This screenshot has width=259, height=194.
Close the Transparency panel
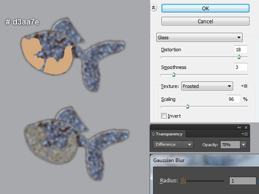pos(246,127)
